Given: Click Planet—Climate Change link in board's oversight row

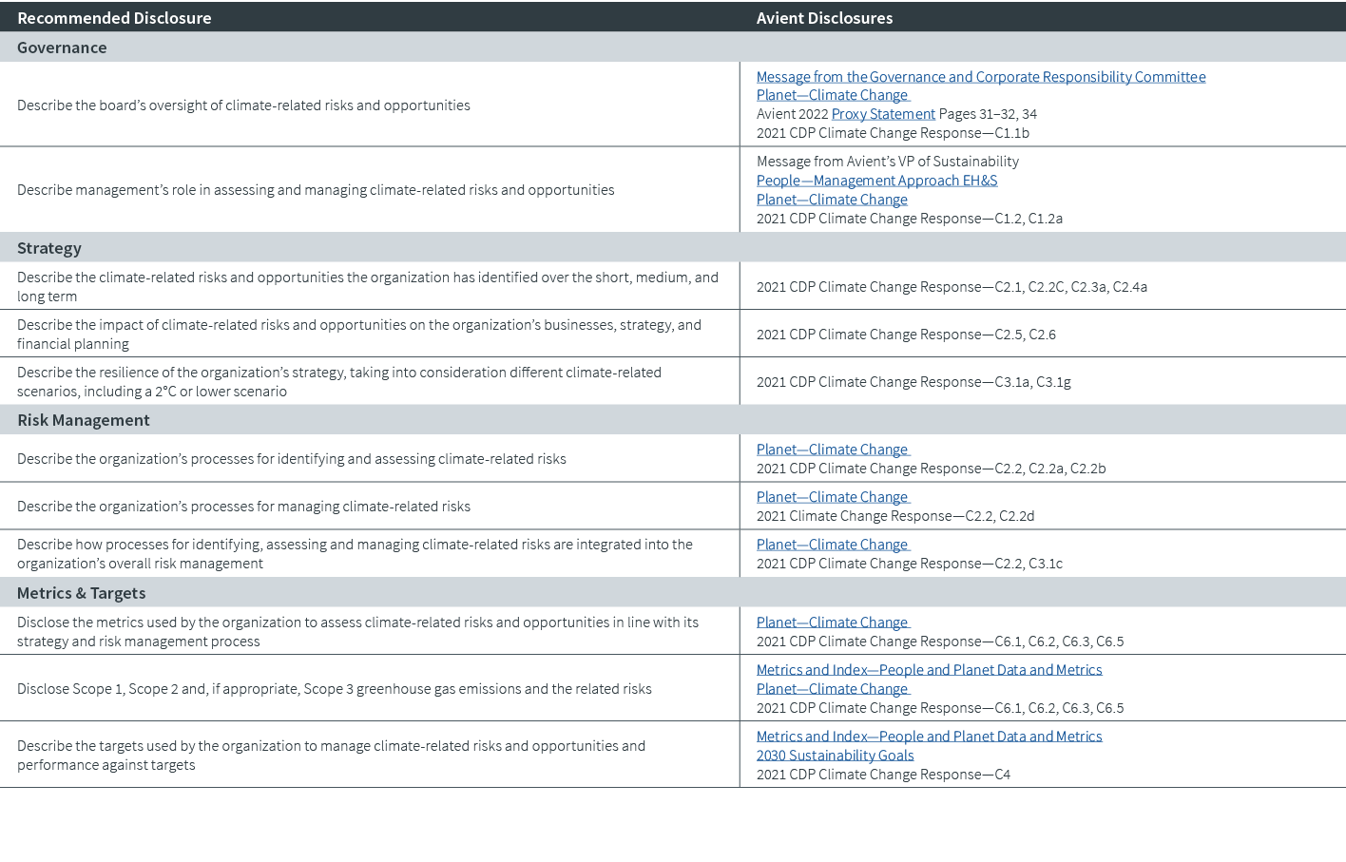Looking at the screenshot, I should (832, 95).
